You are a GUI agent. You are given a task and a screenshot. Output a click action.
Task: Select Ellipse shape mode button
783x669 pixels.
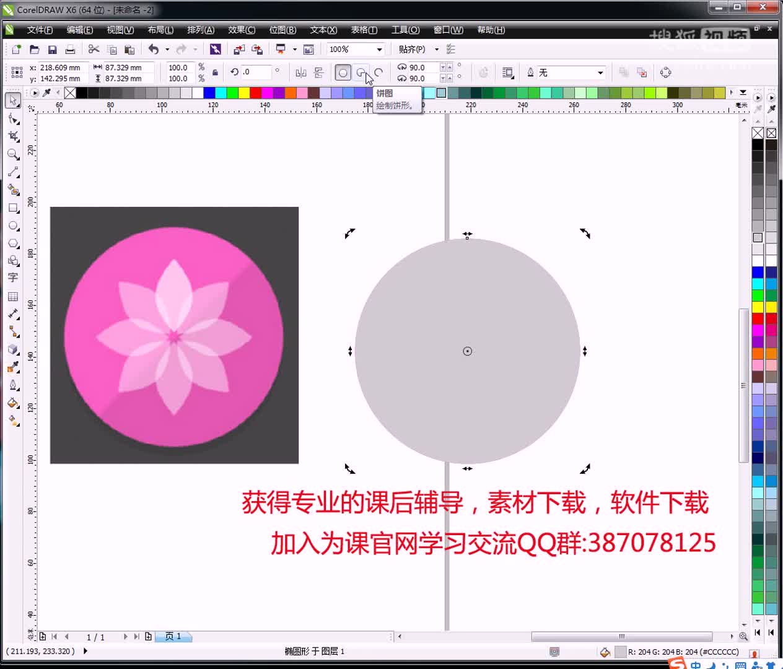click(x=343, y=72)
